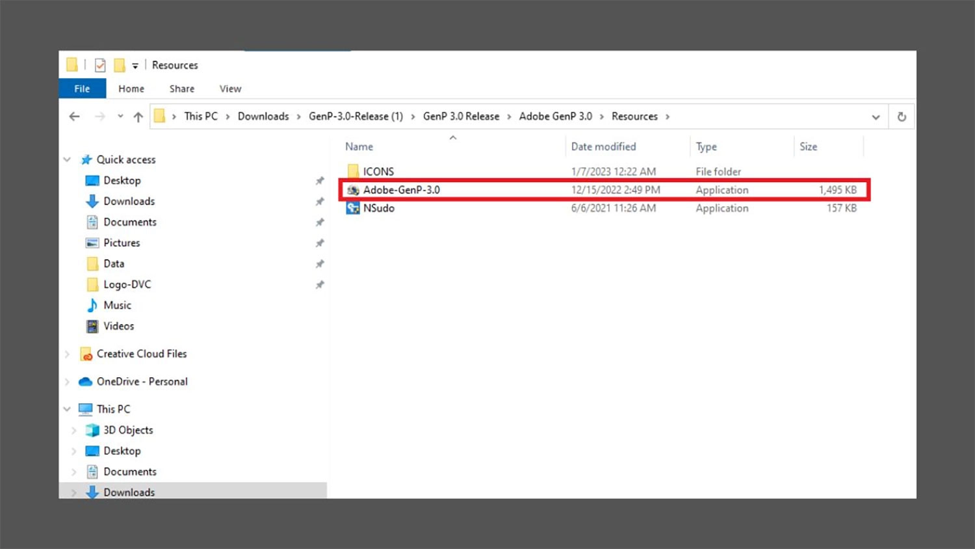Viewport: 975px width, 549px height.
Task: Click the '1,495 KB' size cell
Action: pyautogui.click(x=837, y=190)
